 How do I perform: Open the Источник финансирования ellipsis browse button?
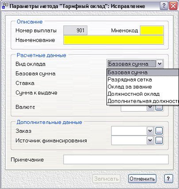click(x=159, y=140)
